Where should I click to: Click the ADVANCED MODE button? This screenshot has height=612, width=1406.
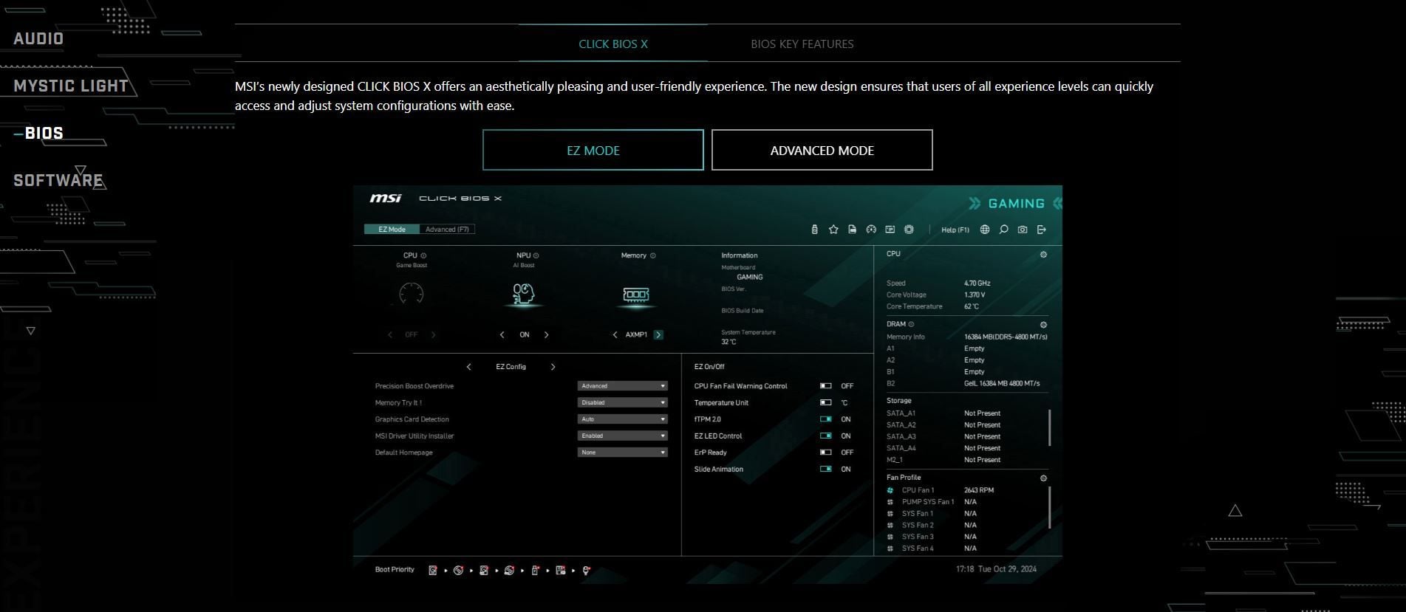822,151
